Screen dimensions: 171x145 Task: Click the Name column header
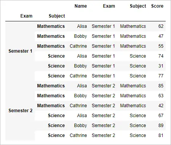(x=81, y=6)
